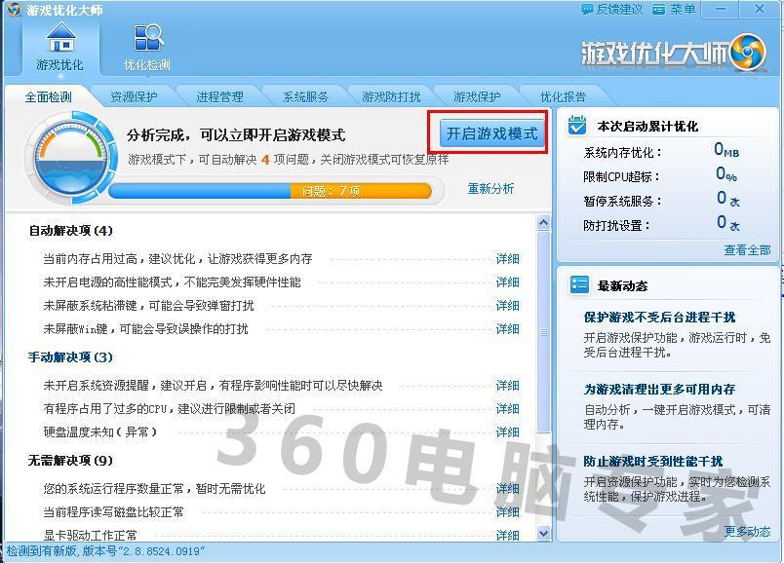The image size is (784, 563).
Task: Click the 反馈建议 speech bubble icon
Action: pyautogui.click(x=587, y=9)
